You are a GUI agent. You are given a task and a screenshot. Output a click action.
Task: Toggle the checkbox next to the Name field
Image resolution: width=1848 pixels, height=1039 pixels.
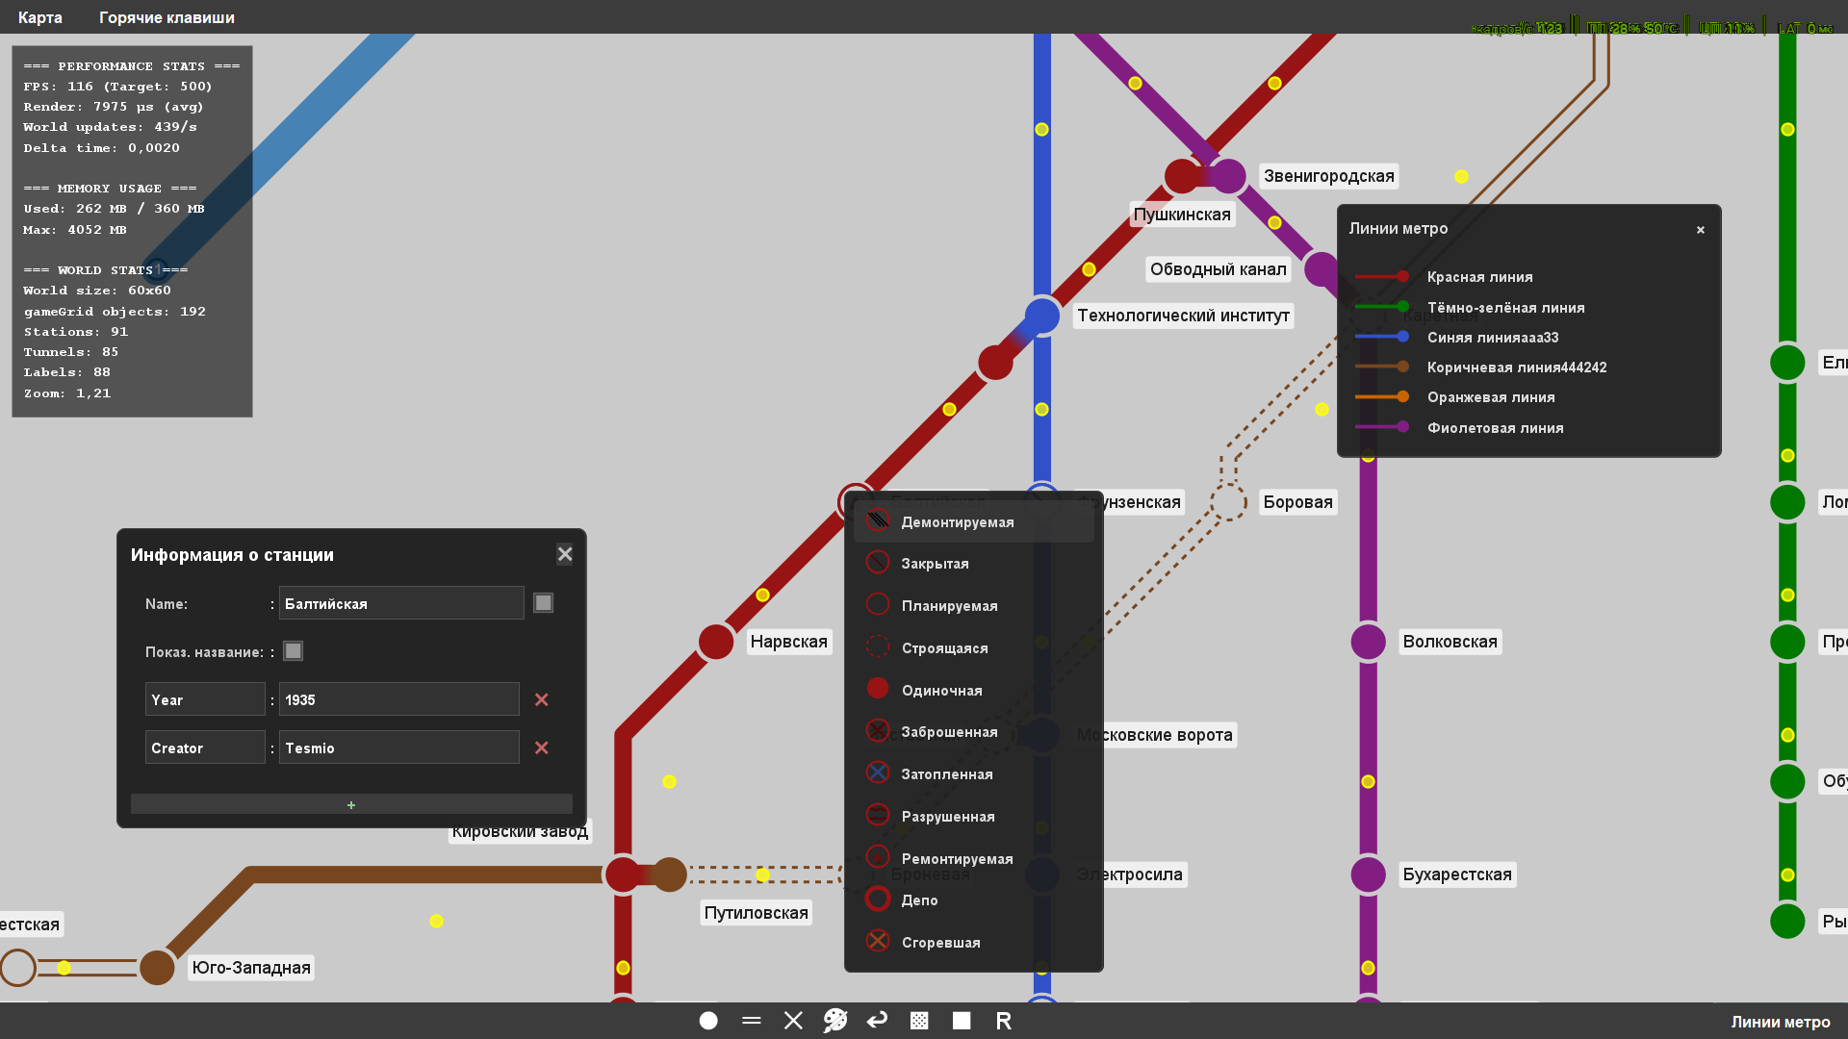543,603
